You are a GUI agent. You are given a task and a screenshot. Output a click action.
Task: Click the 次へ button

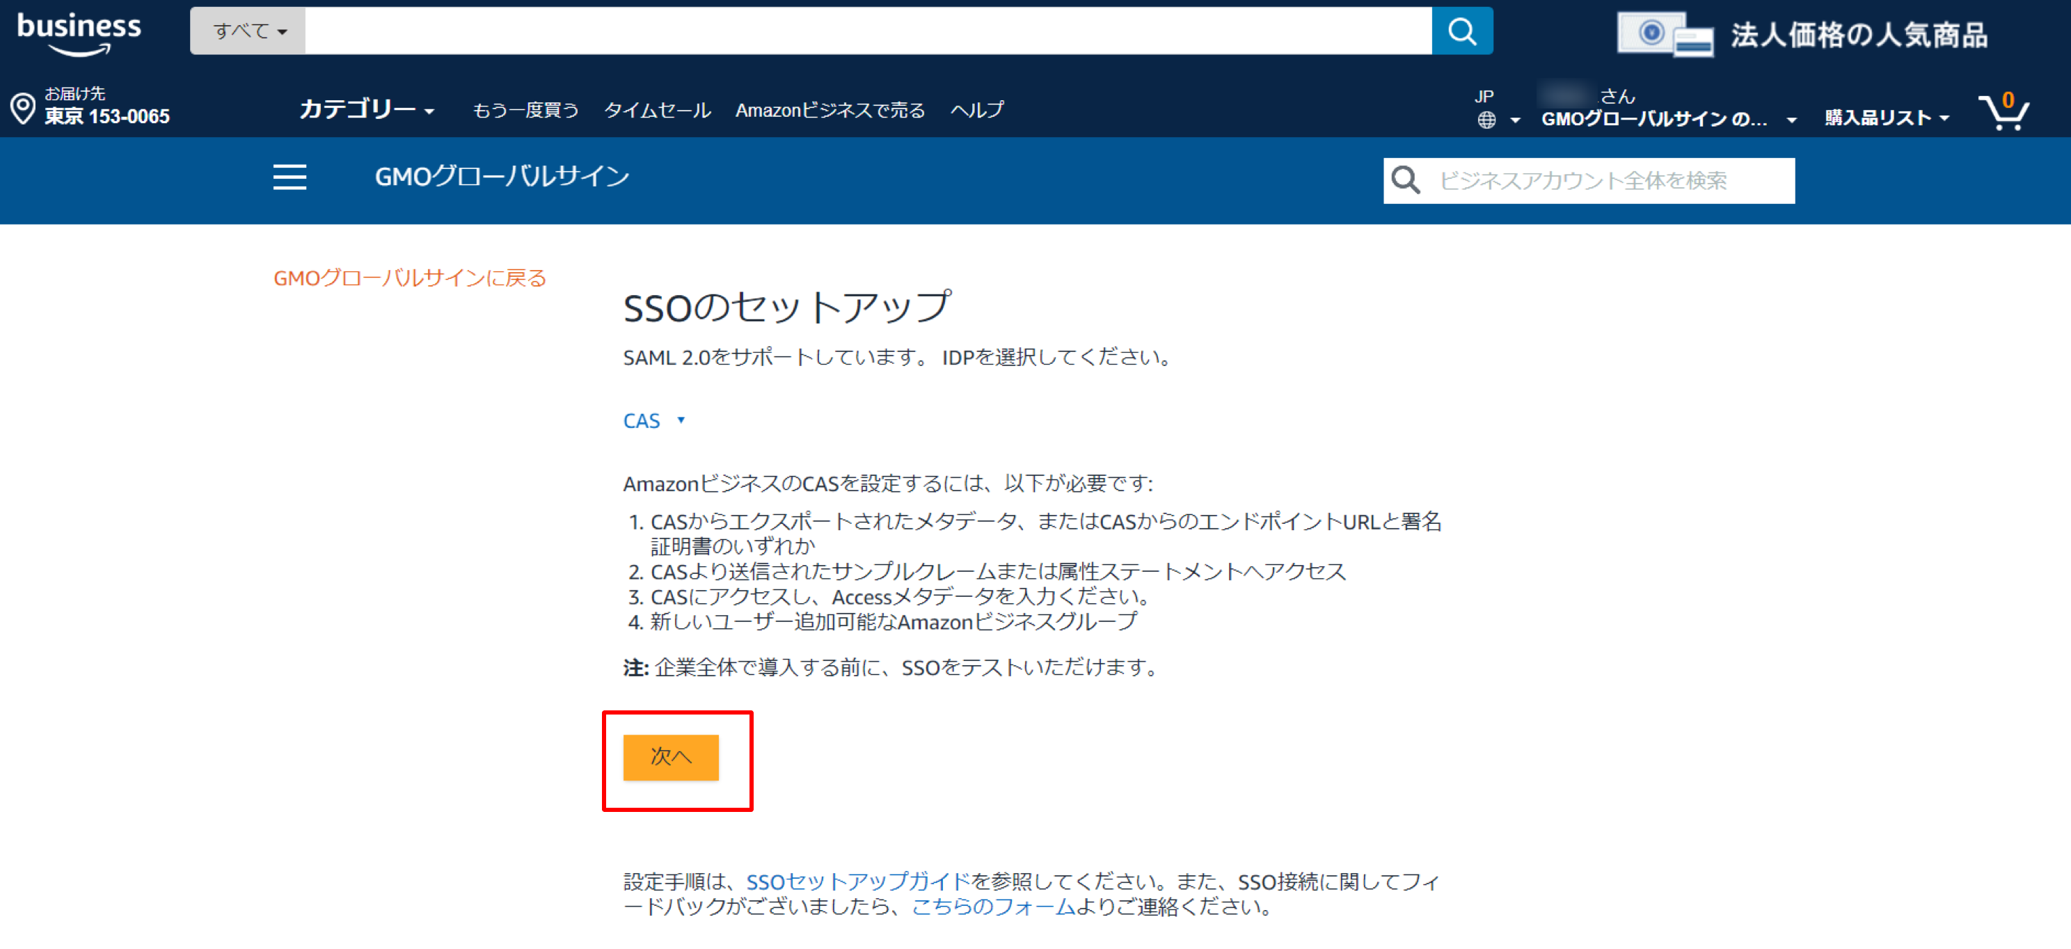point(671,757)
